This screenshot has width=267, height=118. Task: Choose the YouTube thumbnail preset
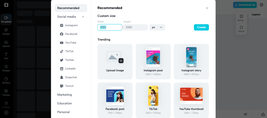191,100
